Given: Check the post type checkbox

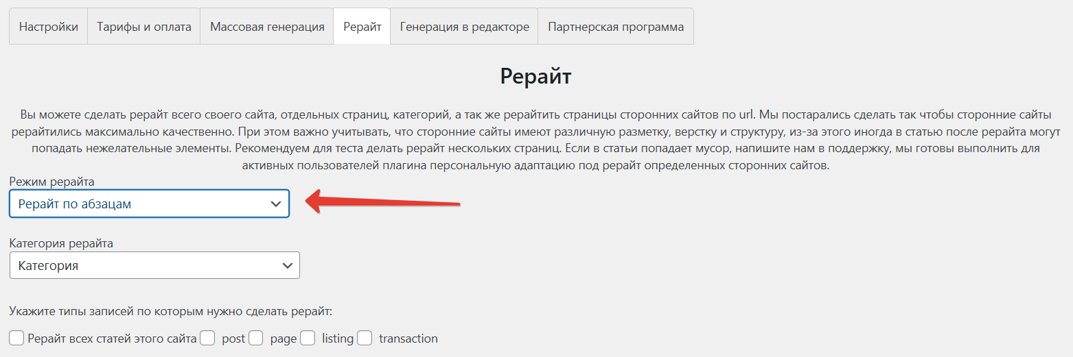Looking at the screenshot, I should pyautogui.click(x=208, y=338).
